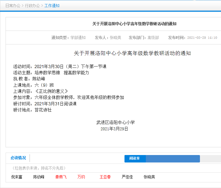This screenshot has width=221, height=188.
Task: Select reader name 张晓英 in read list
Action: pyautogui.click(x=149, y=177)
